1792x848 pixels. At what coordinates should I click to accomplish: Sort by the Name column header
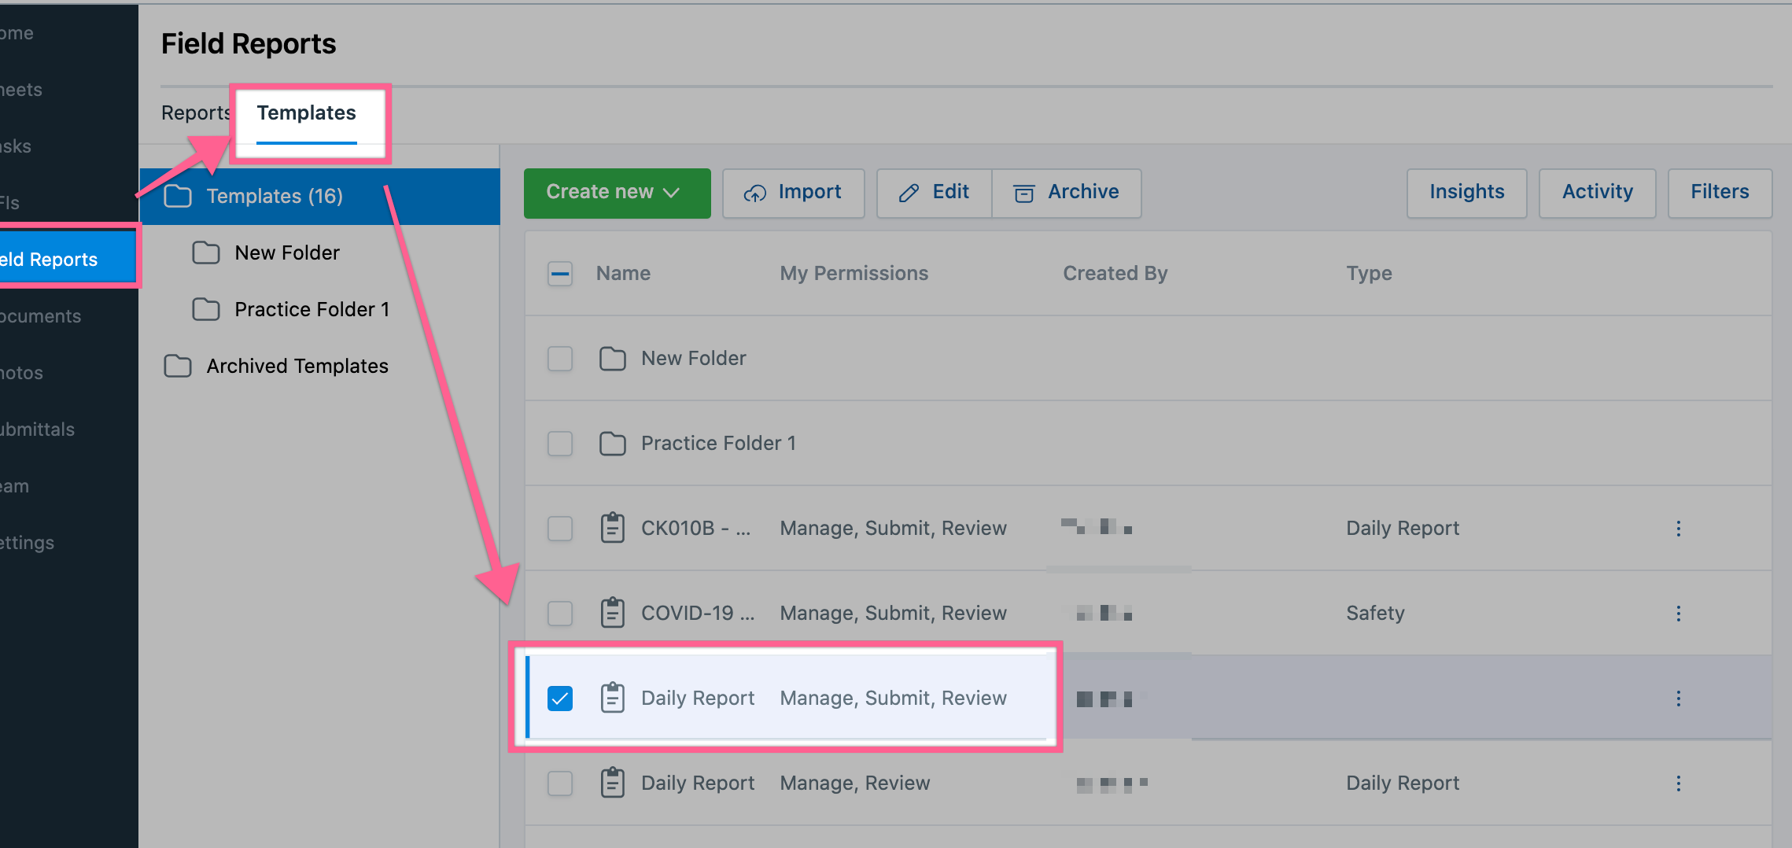pos(623,273)
